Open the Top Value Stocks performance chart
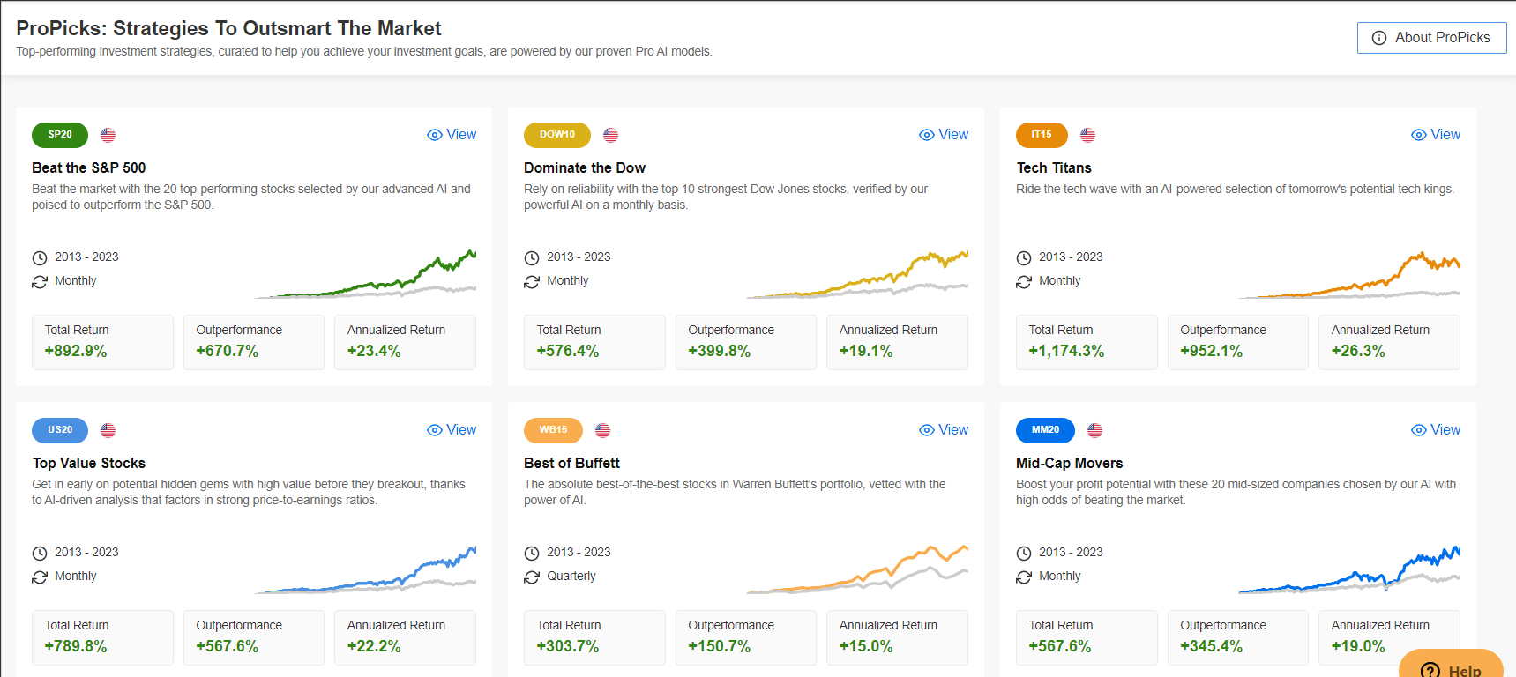1516x677 pixels. (x=365, y=569)
